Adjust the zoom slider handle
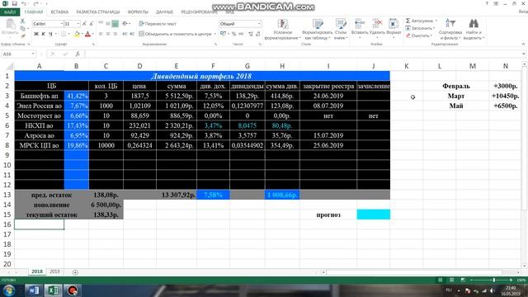 click(x=494, y=280)
